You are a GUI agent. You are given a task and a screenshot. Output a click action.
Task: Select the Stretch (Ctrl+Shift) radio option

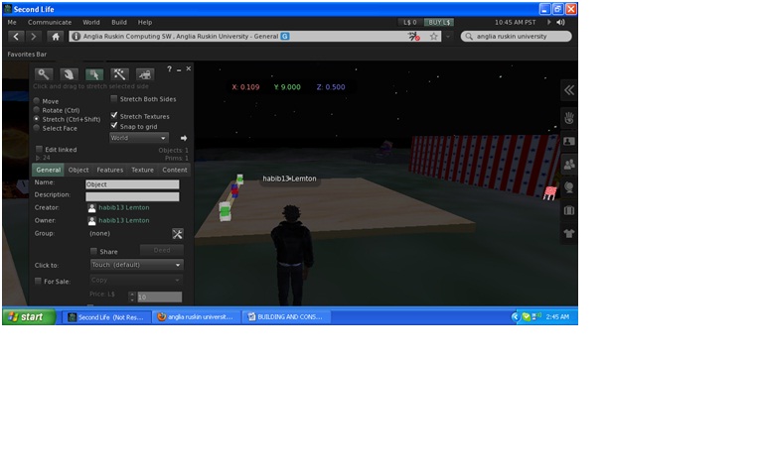[37, 119]
